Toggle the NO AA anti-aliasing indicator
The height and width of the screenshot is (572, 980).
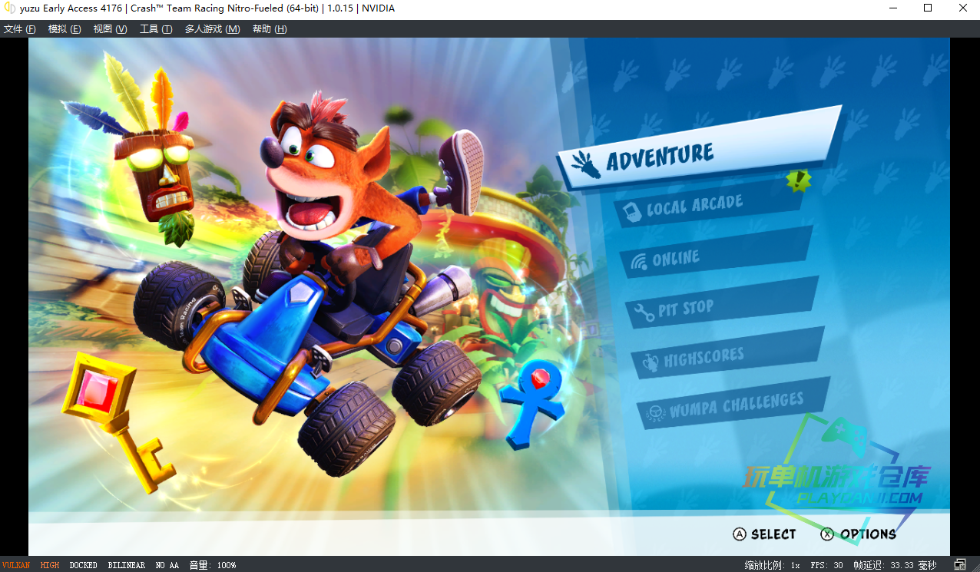click(167, 565)
